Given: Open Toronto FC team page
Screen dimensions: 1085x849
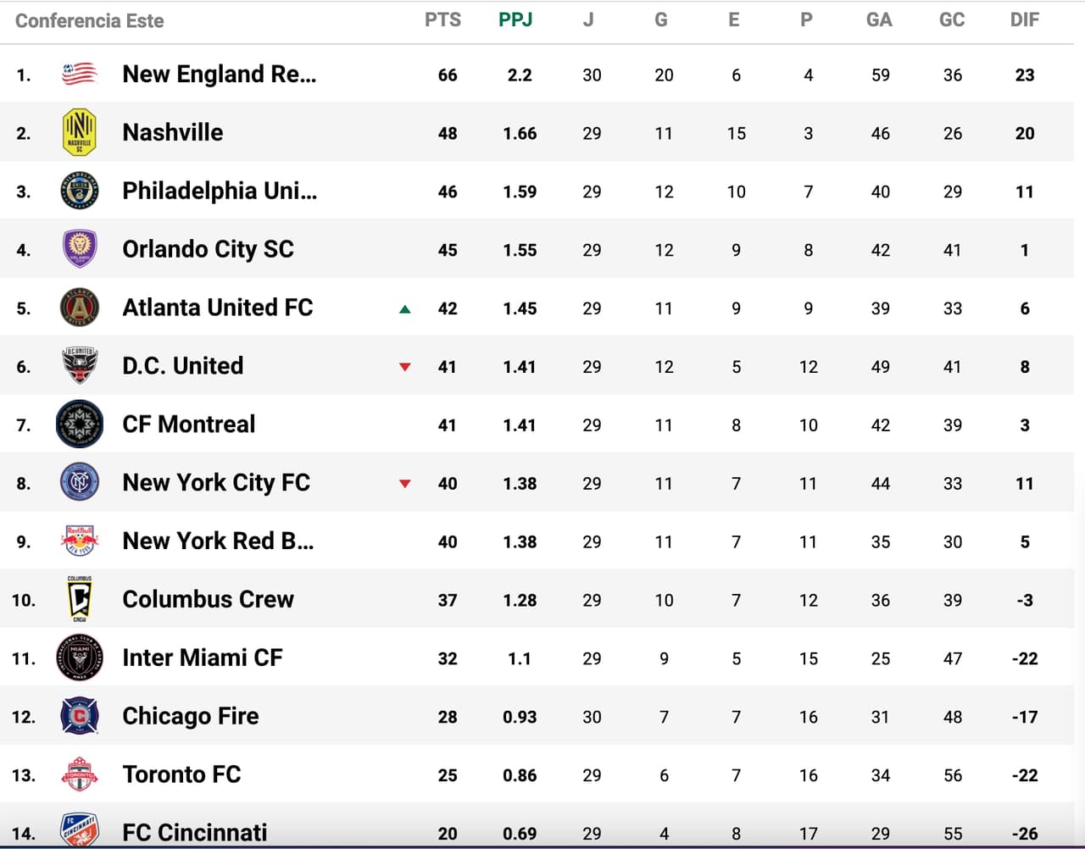Looking at the screenshot, I should [x=181, y=774].
